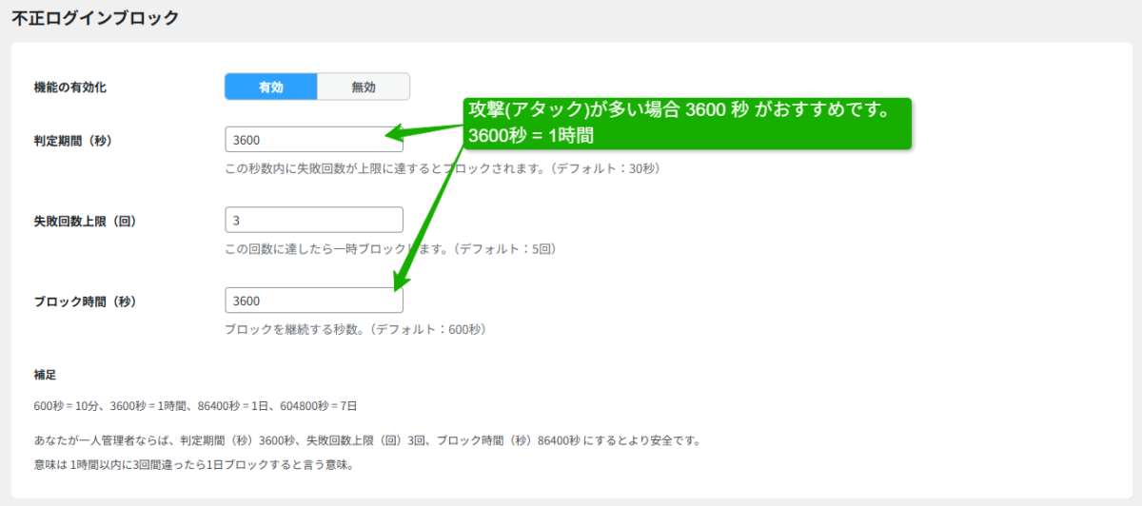The image size is (1142, 506).
Task: Click the 判定期間（秒） label text
Action: coord(73,141)
